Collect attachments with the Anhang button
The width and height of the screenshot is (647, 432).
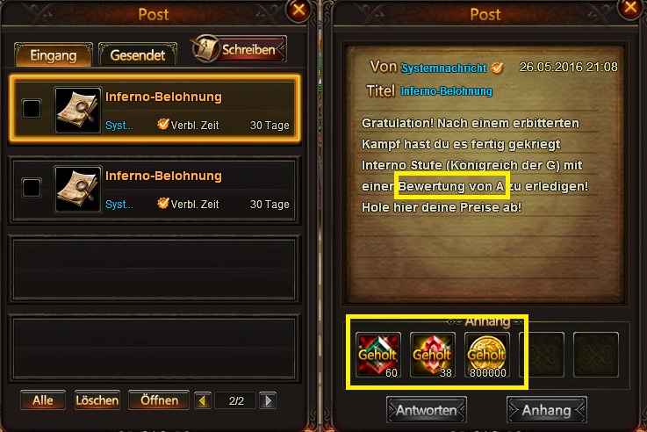coord(546,410)
